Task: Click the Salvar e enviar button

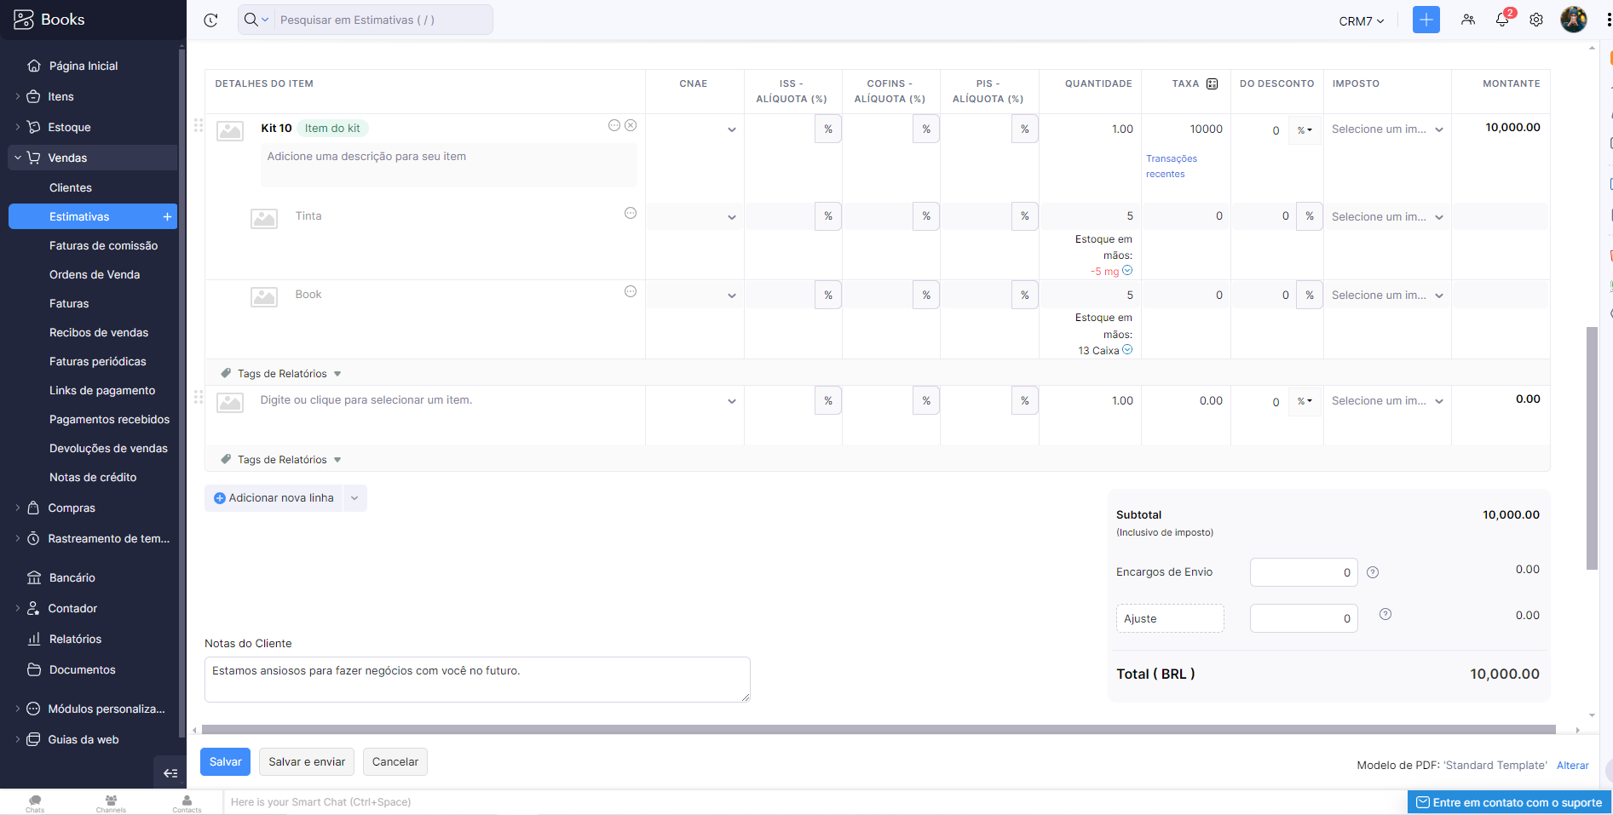Action: 307,762
